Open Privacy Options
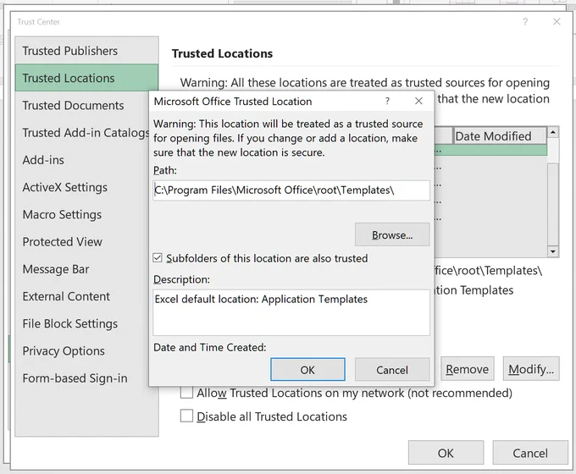576x474 pixels. point(82,351)
